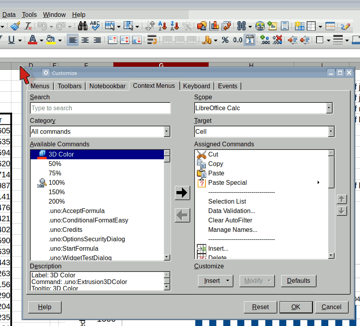
Task: Insert a chart using the chart icon
Action: (x=215, y=26)
